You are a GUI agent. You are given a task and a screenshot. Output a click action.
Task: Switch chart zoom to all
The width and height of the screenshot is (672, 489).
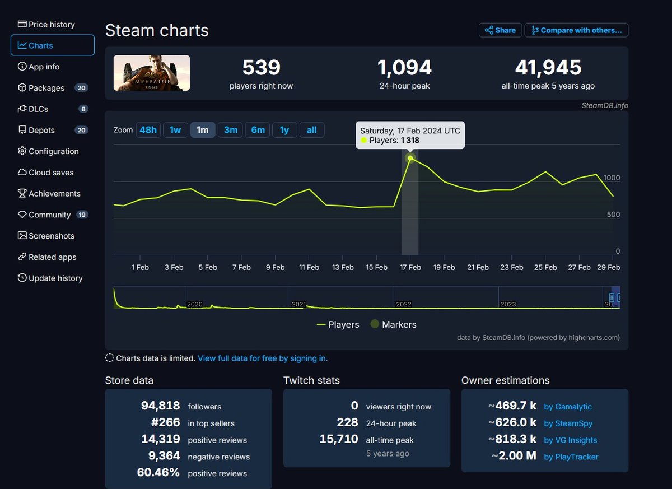311,130
